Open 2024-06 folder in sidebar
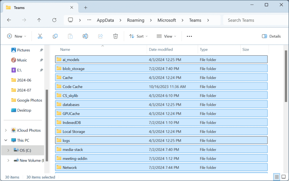This screenshot has width=289, height=181. [x=24, y=80]
